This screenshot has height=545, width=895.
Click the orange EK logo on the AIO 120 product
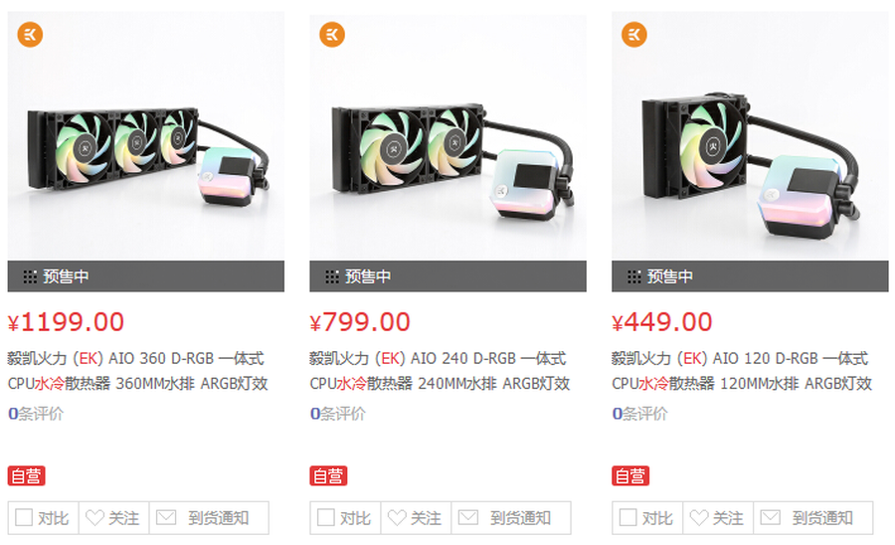(634, 35)
